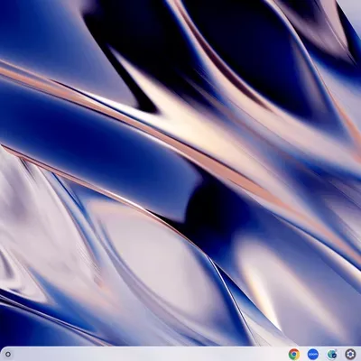Screen dimensions: 361x361
Task: Start Chrome browser via shelf icon
Action: pyautogui.click(x=294, y=354)
